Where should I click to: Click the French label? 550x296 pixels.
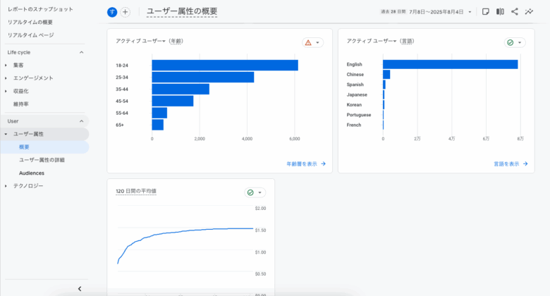353,125
